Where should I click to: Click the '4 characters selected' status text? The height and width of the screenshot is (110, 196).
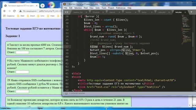coord(77,93)
